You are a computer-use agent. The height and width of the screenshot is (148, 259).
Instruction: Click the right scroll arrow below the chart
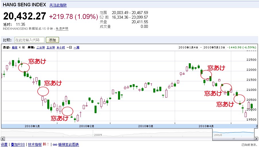pyautogui.click(x=256, y=139)
